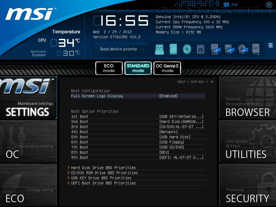Select the 9th Boot row label
Viewport: 276px width, 207px height.
click(x=80, y=157)
